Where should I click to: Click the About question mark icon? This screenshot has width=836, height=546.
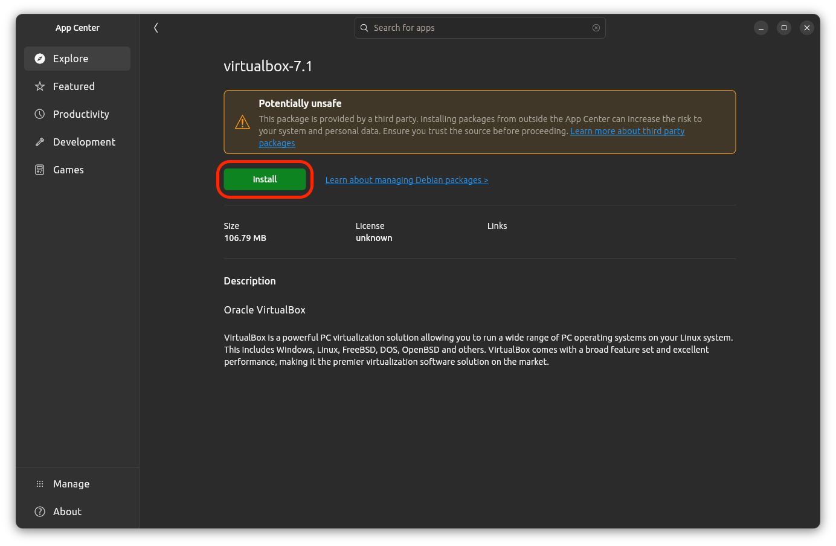click(x=40, y=511)
